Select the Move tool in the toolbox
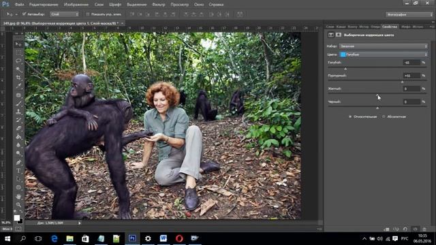The image size is (436, 245). click(x=18, y=44)
